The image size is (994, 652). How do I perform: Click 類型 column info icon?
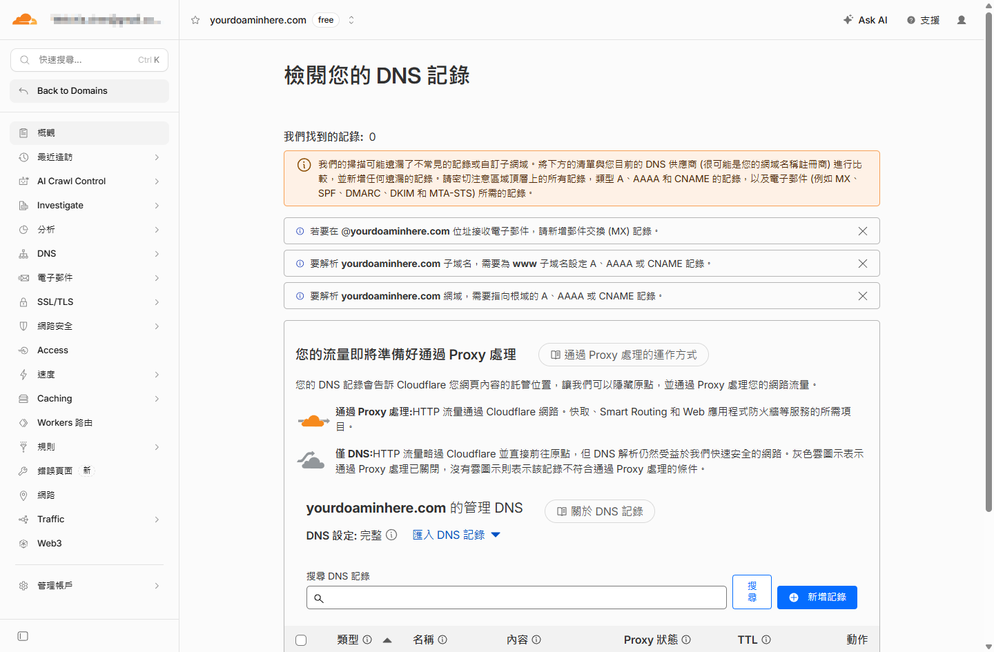point(367,640)
